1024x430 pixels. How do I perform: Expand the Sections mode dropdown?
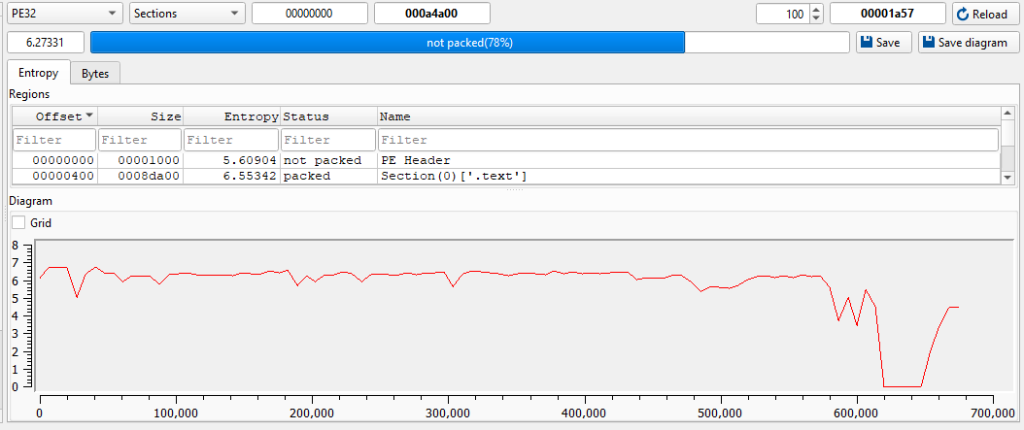click(x=186, y=14)
